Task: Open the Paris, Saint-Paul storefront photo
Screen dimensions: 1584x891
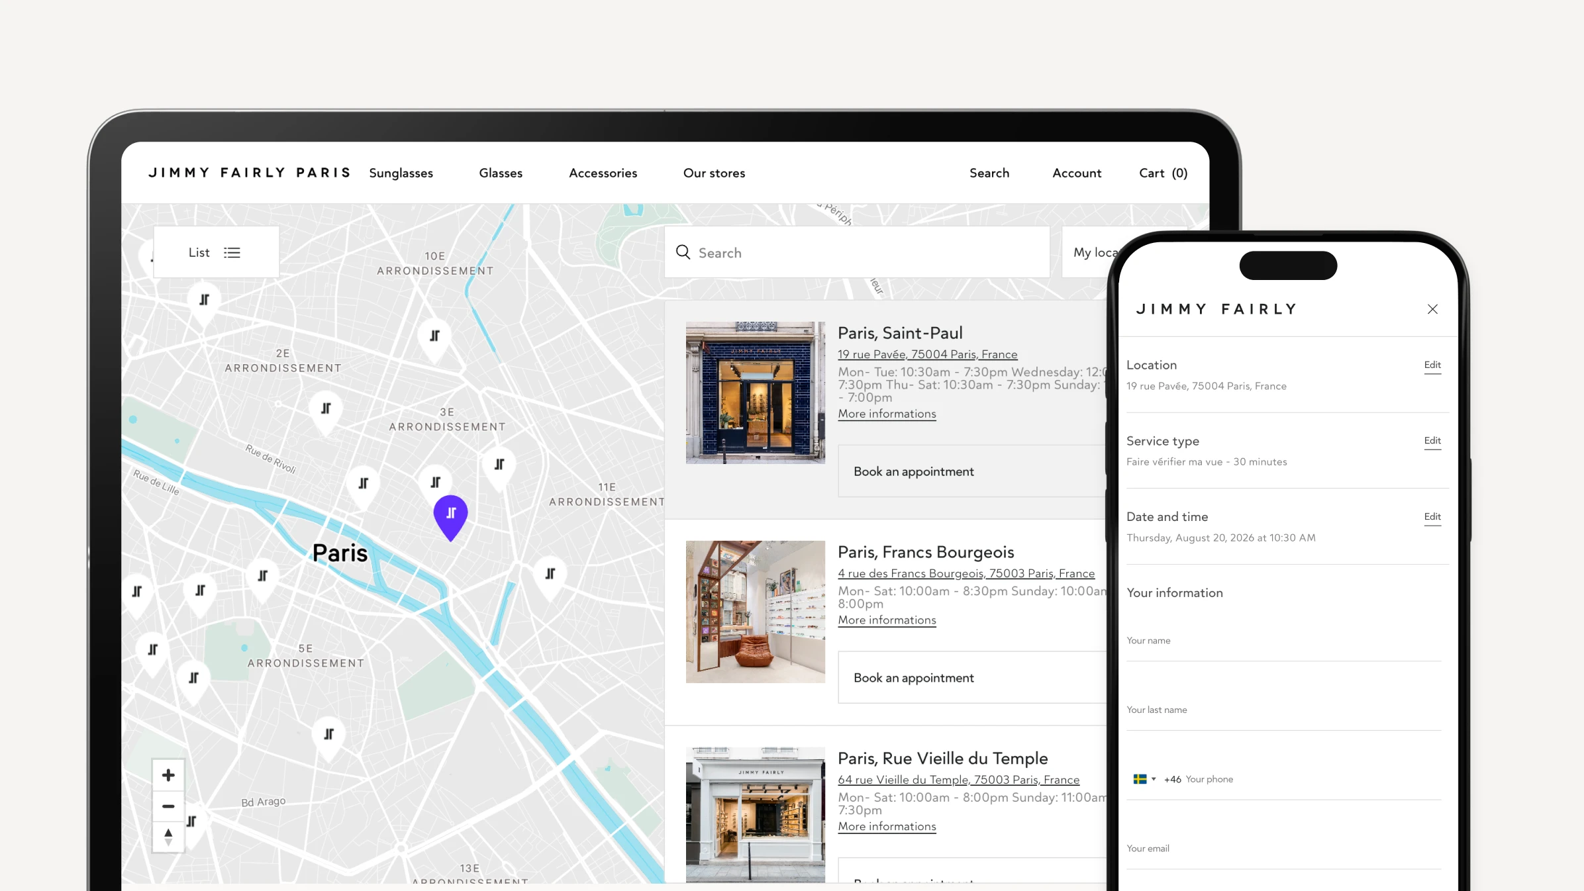Action: [756, 393]
